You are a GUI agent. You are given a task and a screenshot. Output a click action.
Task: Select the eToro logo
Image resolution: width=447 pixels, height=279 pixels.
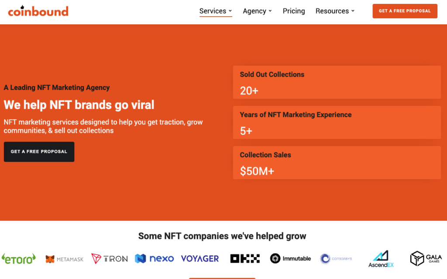click(19, 259)
